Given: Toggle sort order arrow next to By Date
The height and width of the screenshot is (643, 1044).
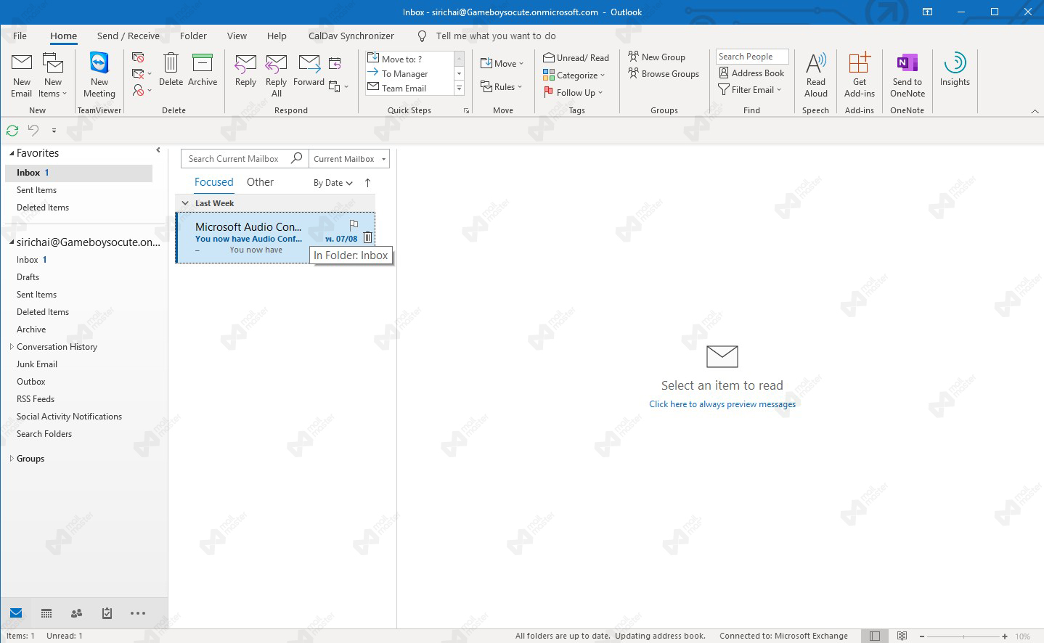Looking at the screenshot, I should pos(367,183).
